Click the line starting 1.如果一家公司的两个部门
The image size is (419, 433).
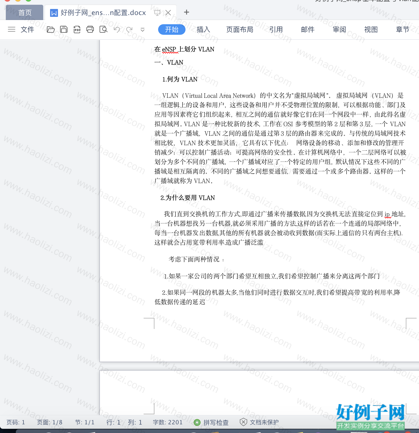(x=272, y=276)
